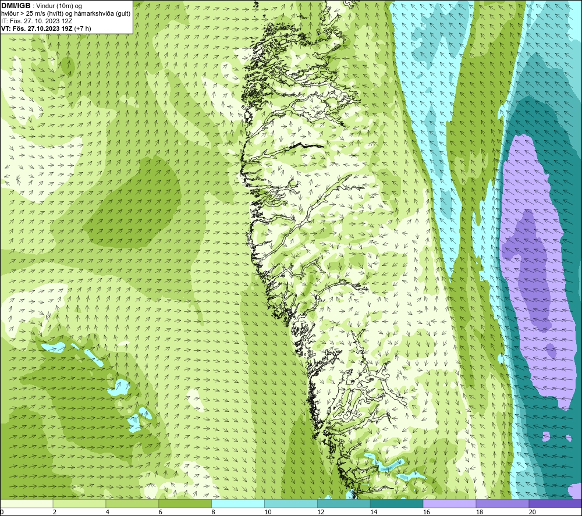582x516 pixels.
Task: Click the scale label '2'
Action: click(x=55, y=513)
